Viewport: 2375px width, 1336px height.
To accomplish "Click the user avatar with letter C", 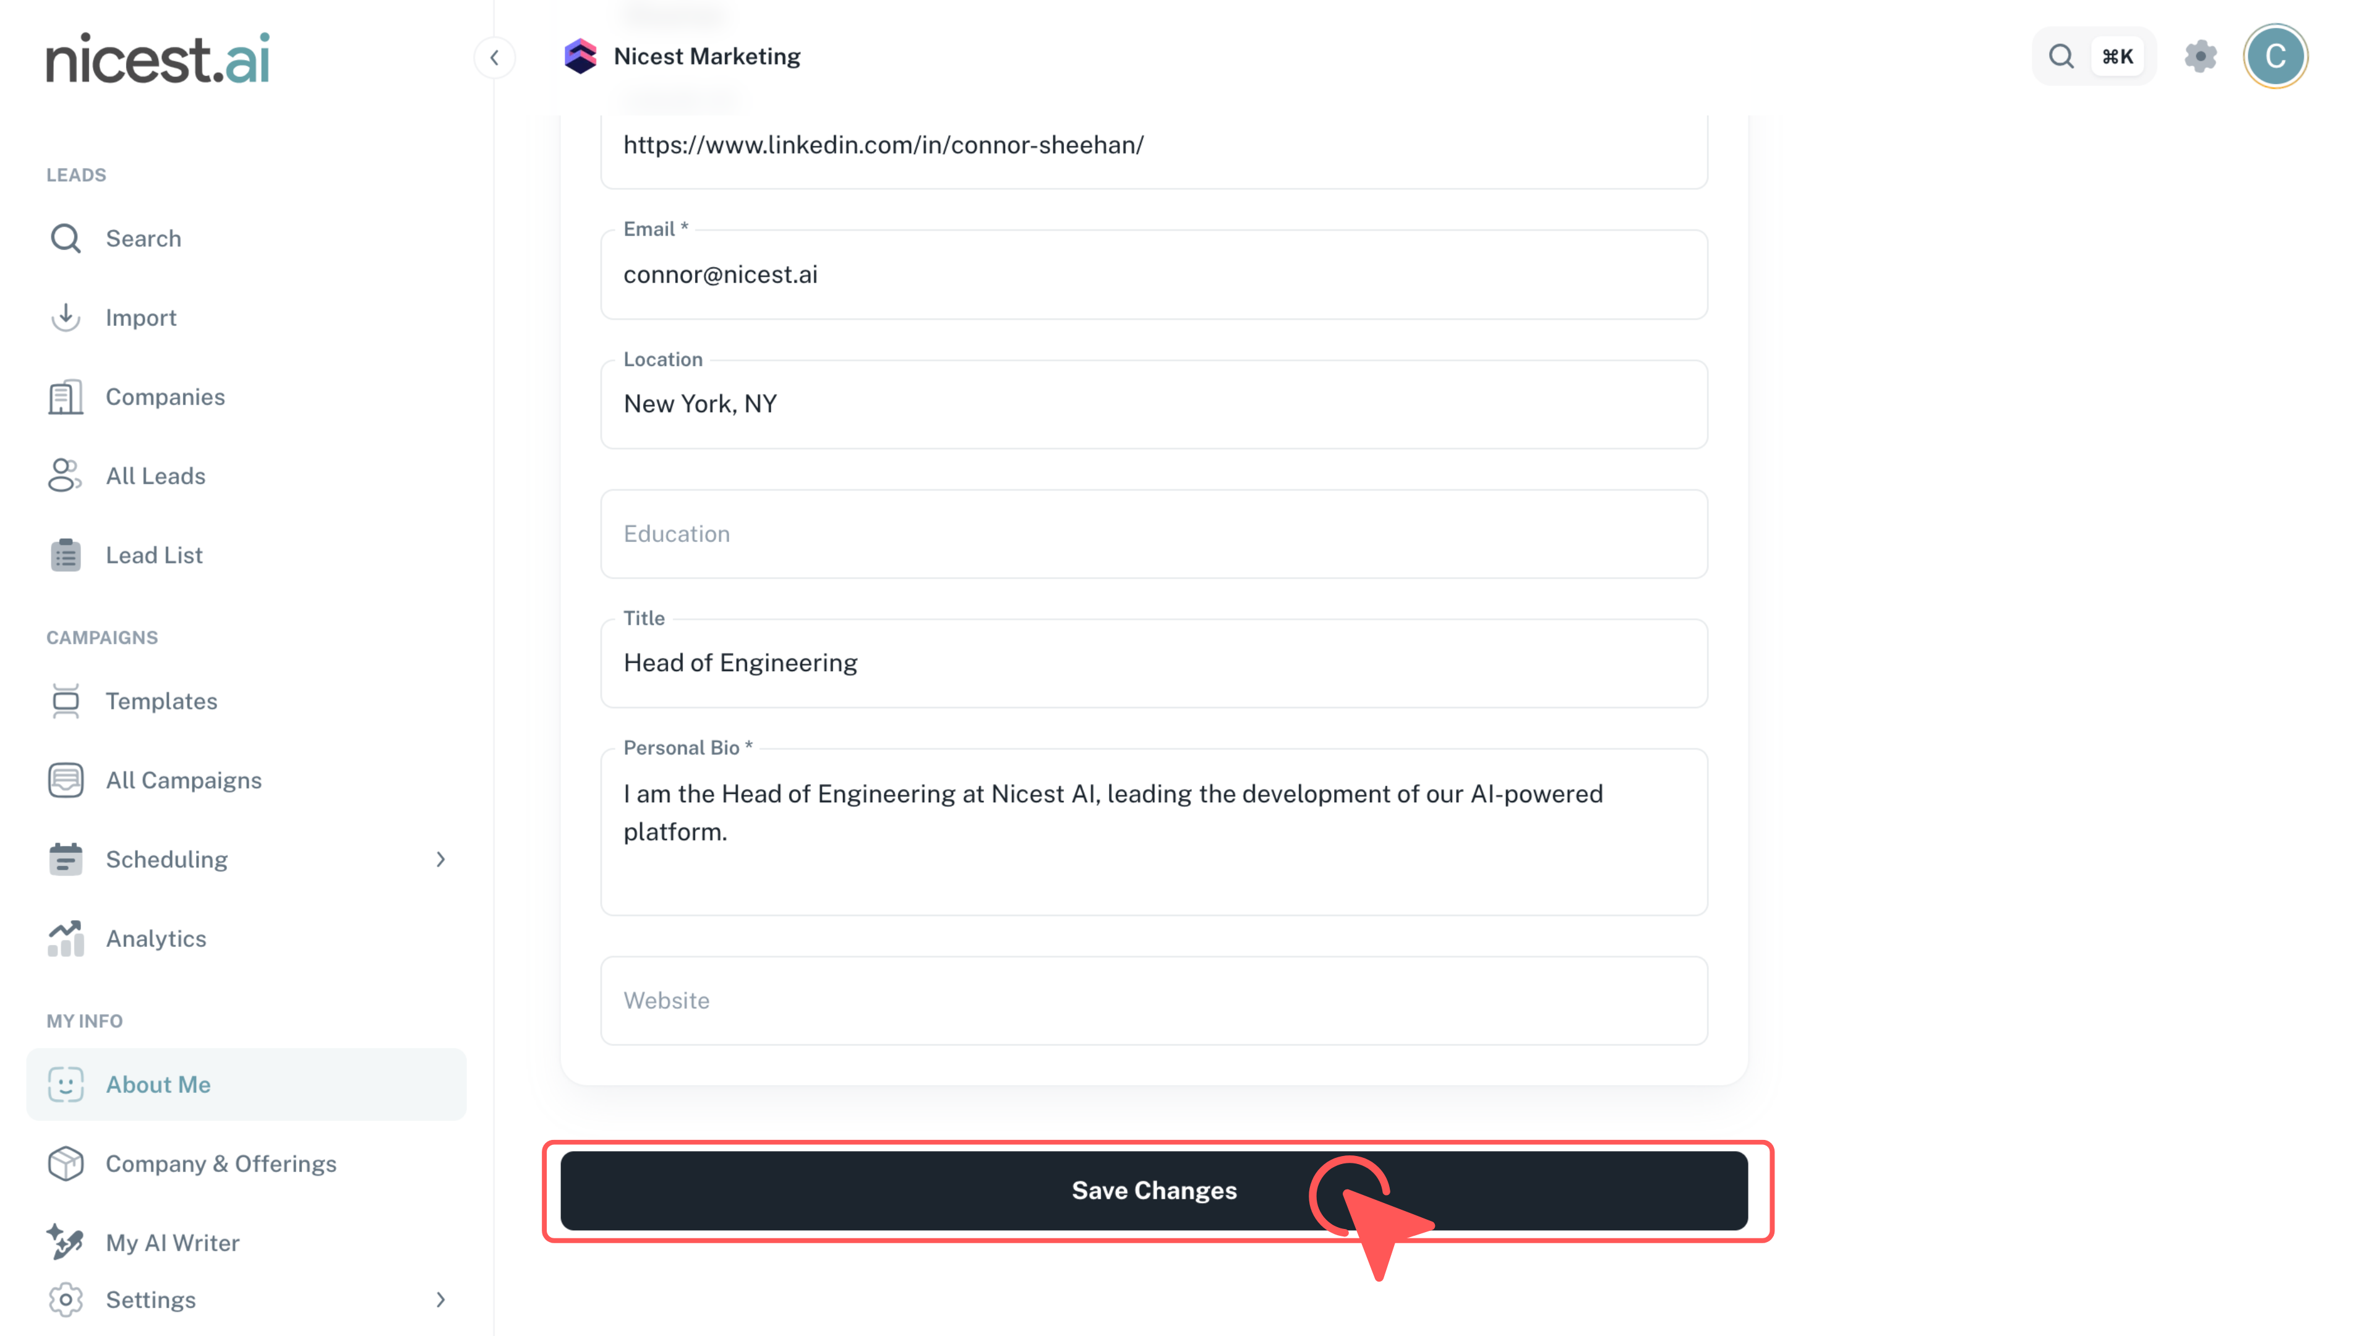I will pyautogui.click(x=2275, y=56).
